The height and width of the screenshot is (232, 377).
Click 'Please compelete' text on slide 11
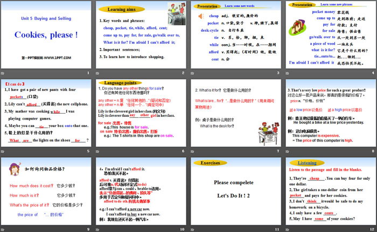(x=234, y=182)
